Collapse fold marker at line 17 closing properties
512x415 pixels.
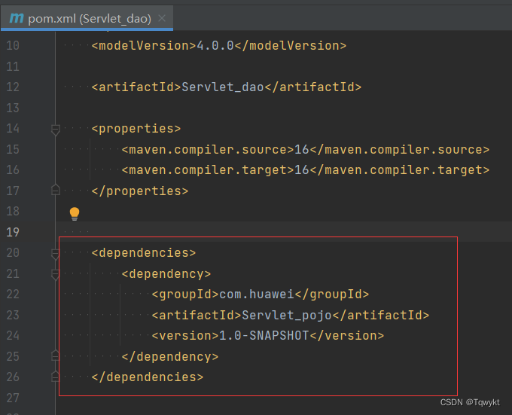point(56,190)
